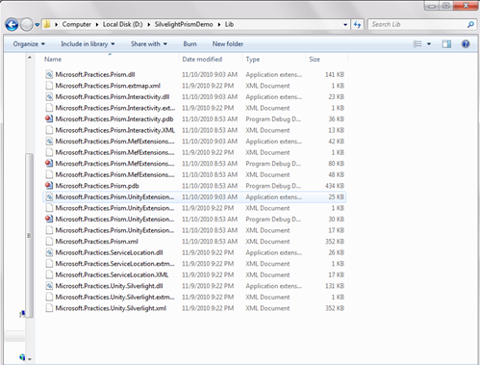Change your view icon button
This screenshot has height=365, width=480.
click(417, 44)
